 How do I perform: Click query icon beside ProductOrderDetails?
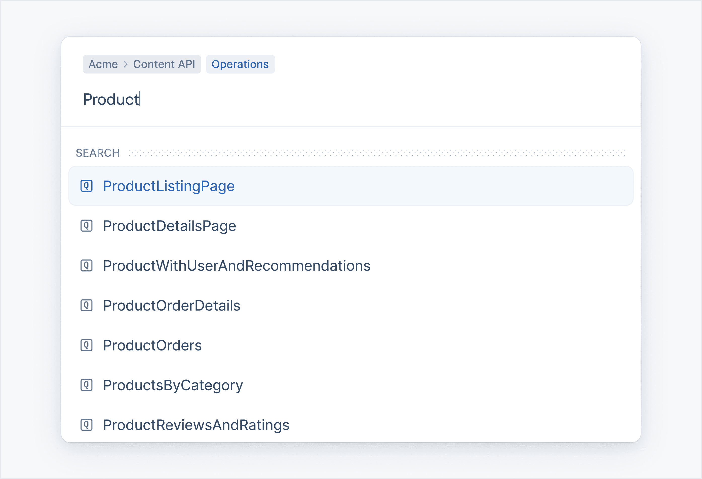coord(86,306)
